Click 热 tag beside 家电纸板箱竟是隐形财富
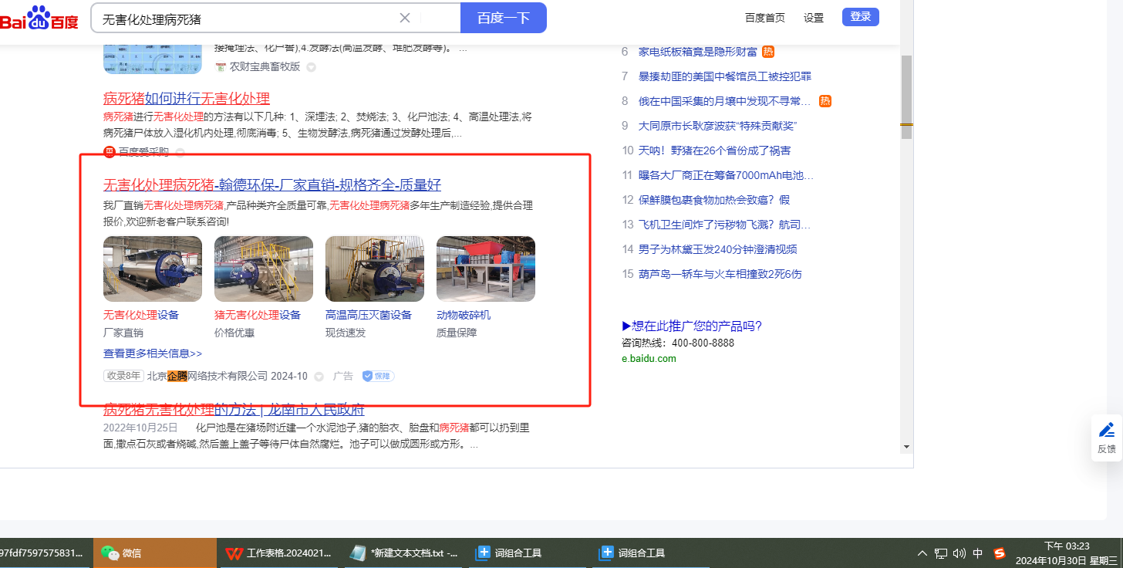 click(x=768, y=52)
